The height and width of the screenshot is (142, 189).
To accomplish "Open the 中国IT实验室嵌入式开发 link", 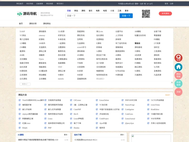I will click(x=109, y=109).
